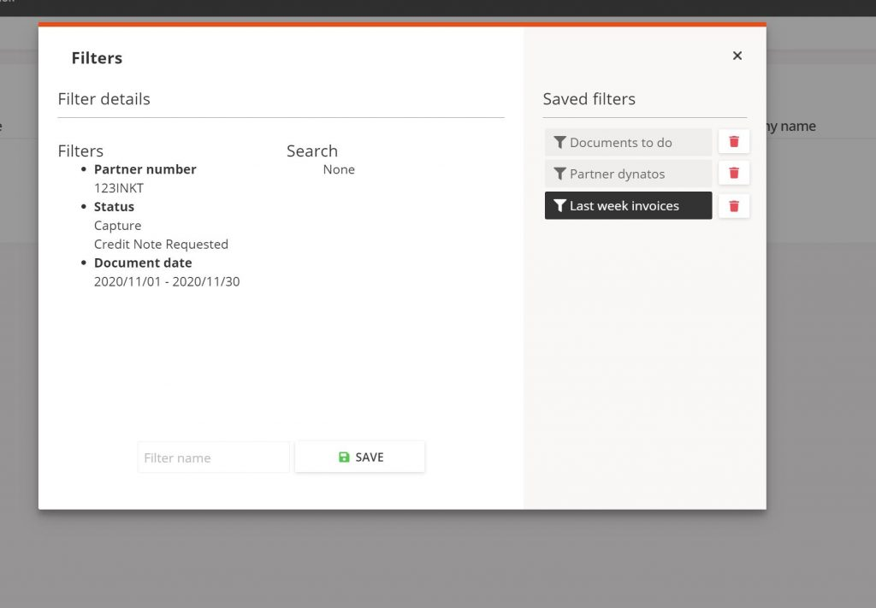The image size is (876, 608).
Task: Click the funnel icon on 'Last week invoices'
Action: (x=559, y=206)
